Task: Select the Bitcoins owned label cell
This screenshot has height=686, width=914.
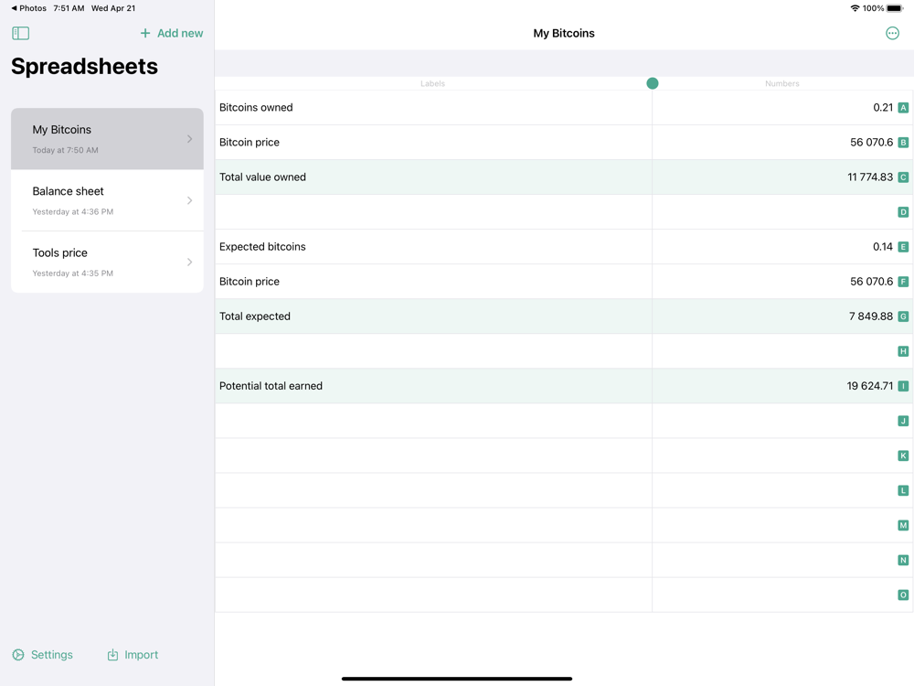Action: tap(433, 107)
